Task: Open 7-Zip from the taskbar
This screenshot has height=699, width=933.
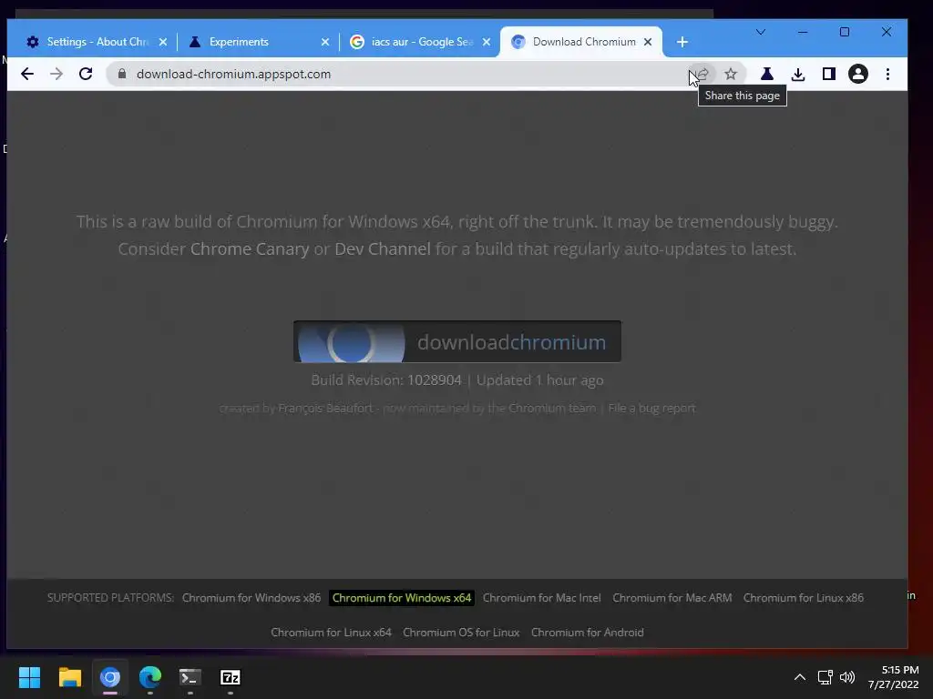Action: [x=231, y=677]
